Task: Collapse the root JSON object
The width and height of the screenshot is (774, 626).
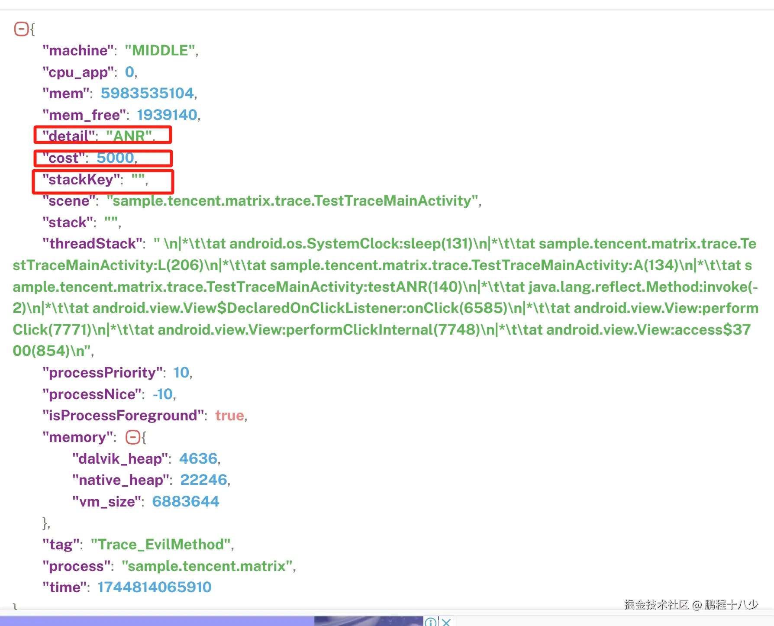Action: (21, 29)
